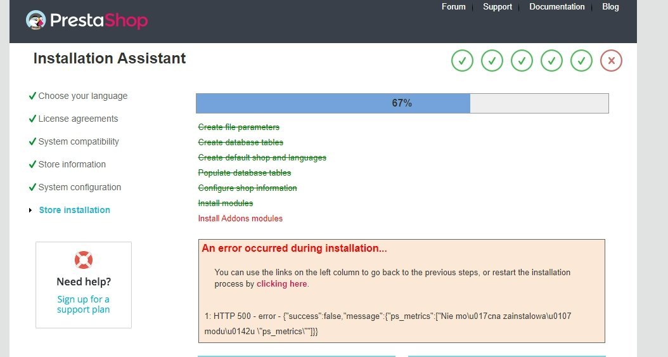Click the green check beside License agreements

(x=32, y=119)
